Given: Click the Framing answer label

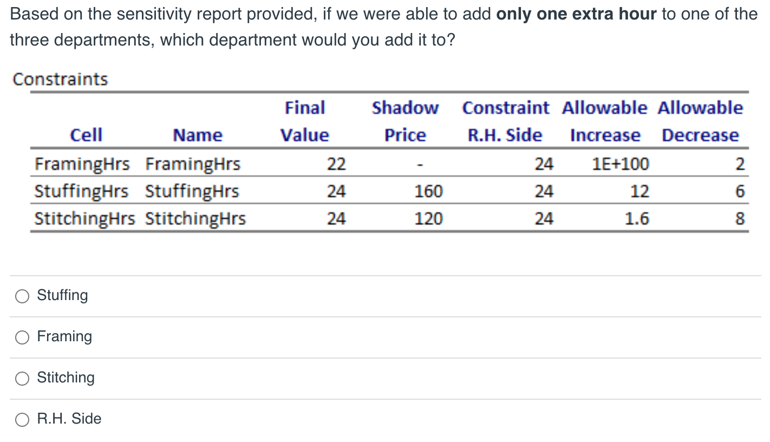Looking at the screenshot, I should [x=64, y=336].
